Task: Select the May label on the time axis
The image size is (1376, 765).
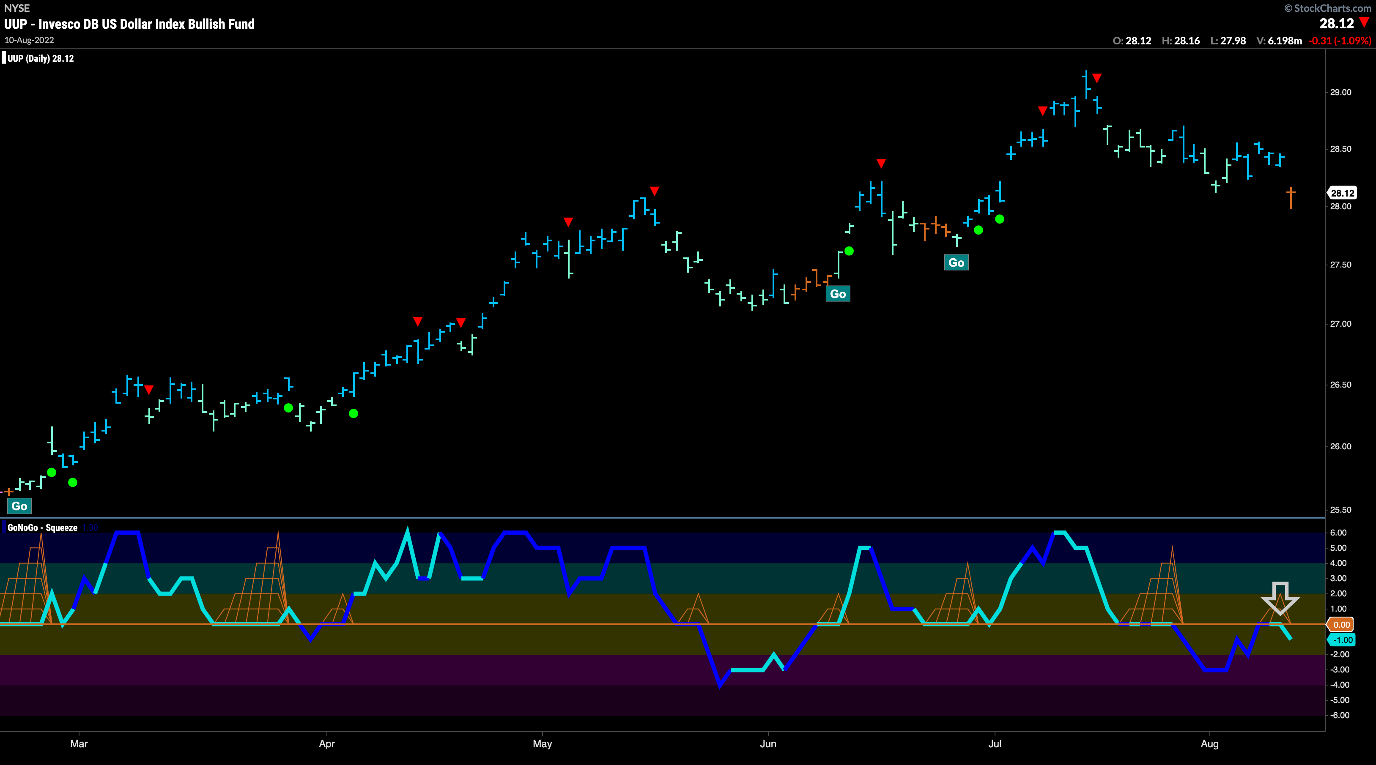Action: [x=542, y=743]
